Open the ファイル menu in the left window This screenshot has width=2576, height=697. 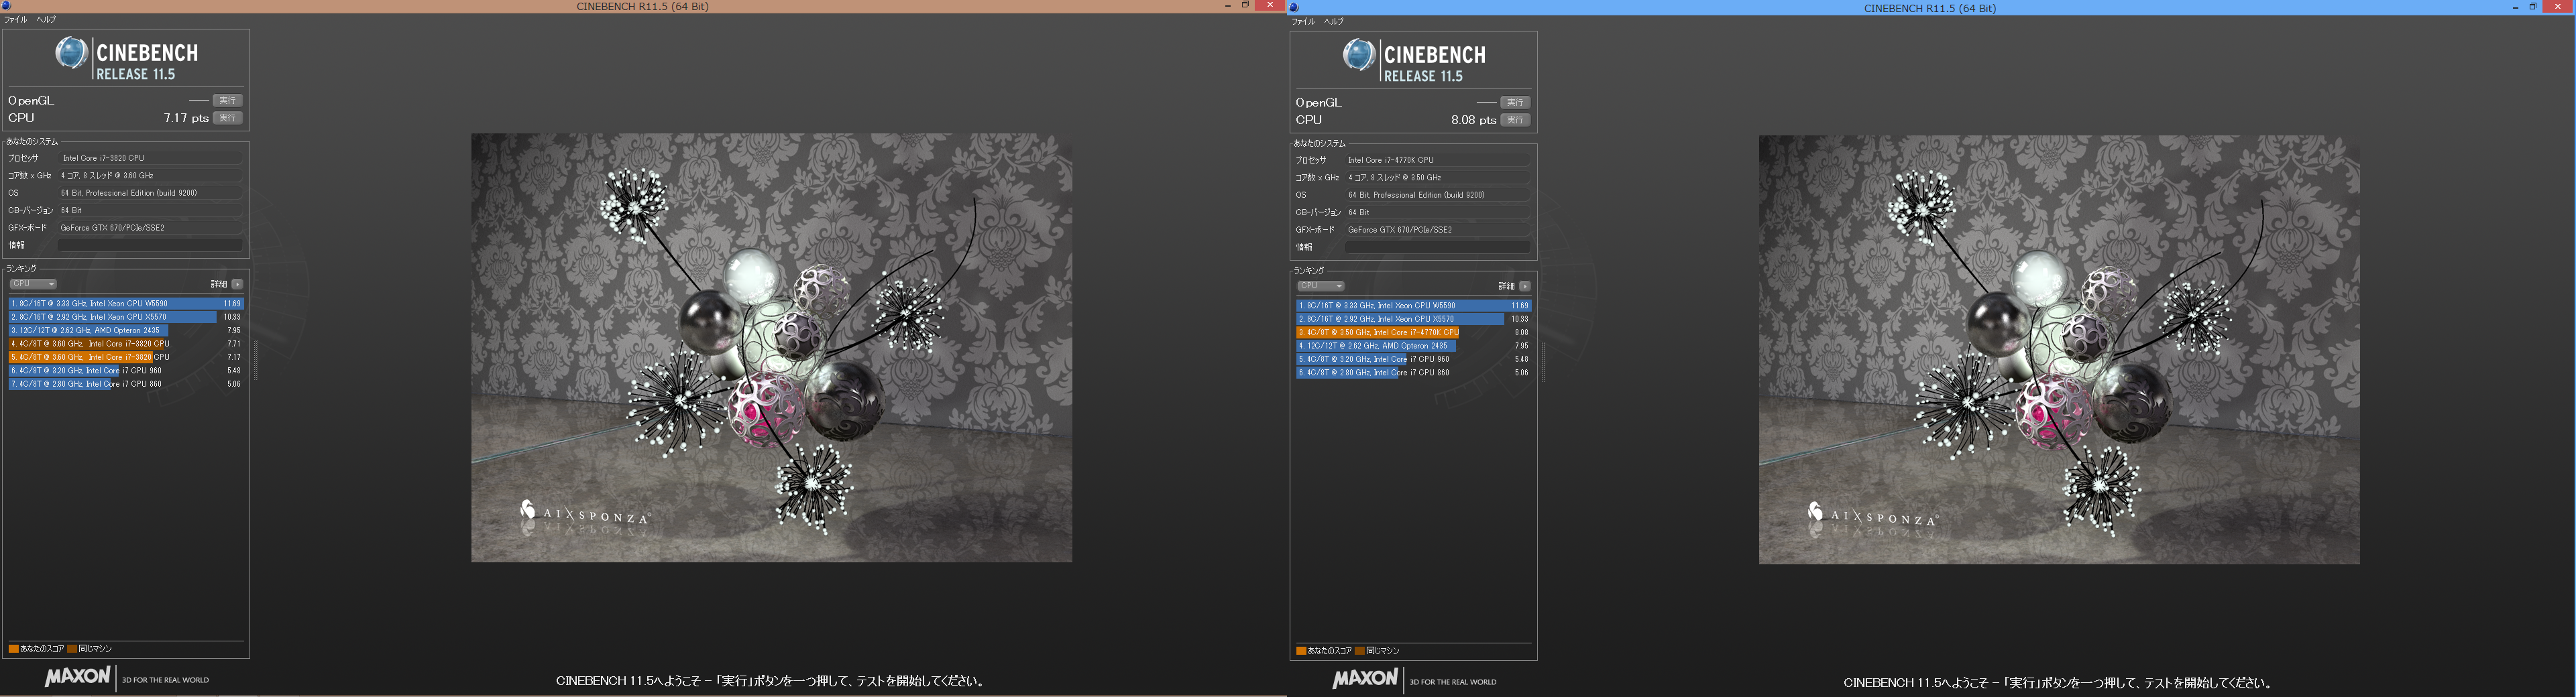(16, 20)
